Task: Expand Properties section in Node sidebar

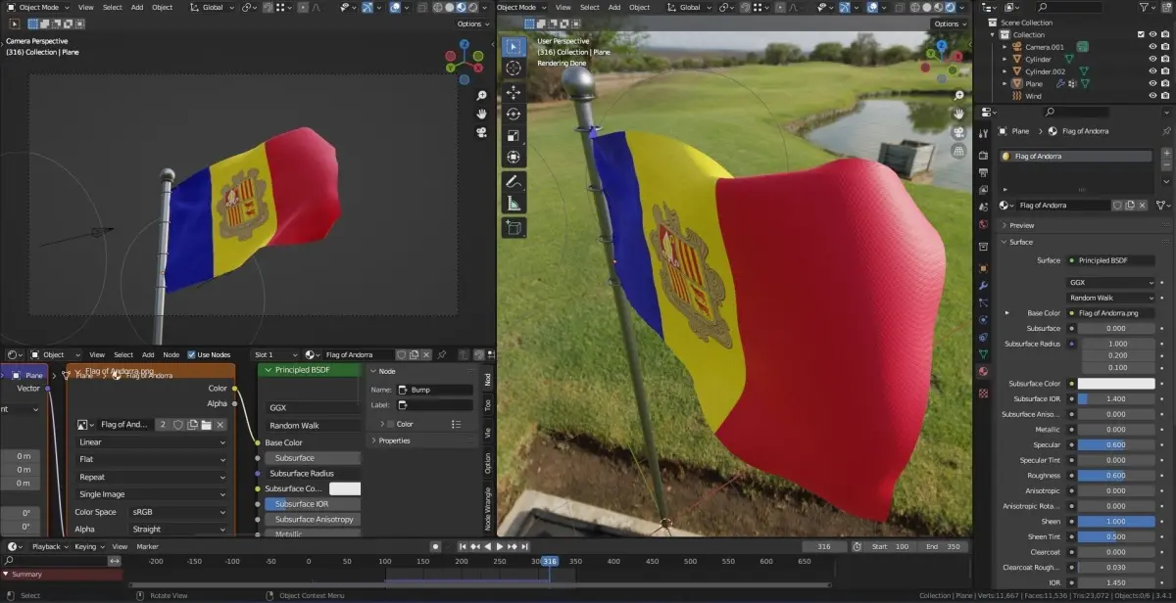Action: click(x=373, y=441)
